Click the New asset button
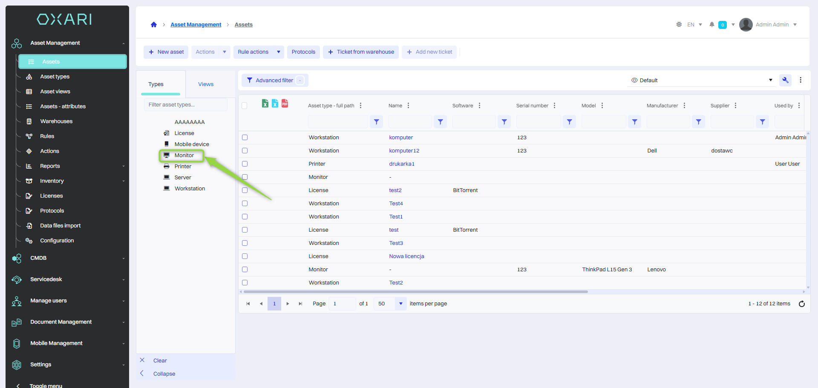Screen dimensions: 818x388 tap(166, 52)
